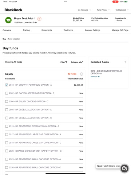Image resolution: width=131 pixels, height=175 pixels.
Task: Click the 529 Plan account label
Action: [19, 23]
